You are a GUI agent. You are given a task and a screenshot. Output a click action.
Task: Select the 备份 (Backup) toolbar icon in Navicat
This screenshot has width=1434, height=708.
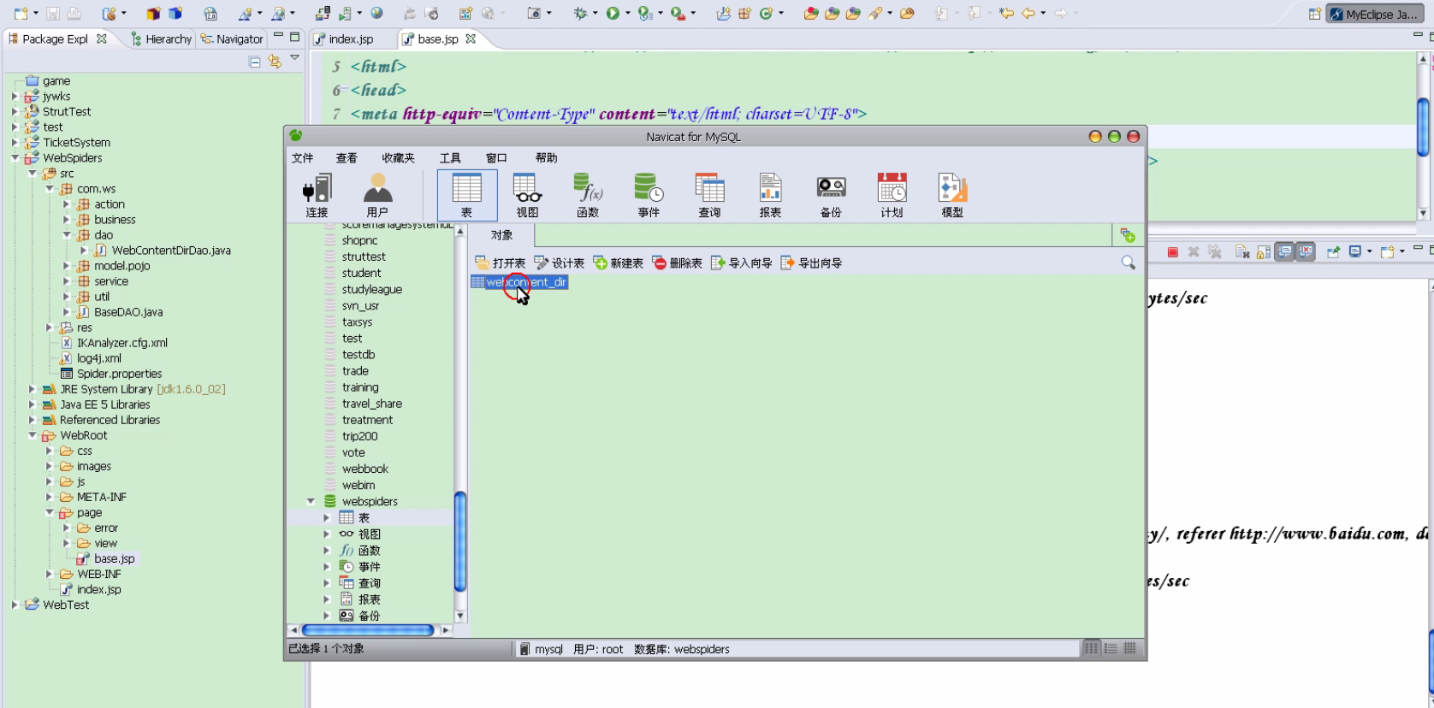[831, 195]
